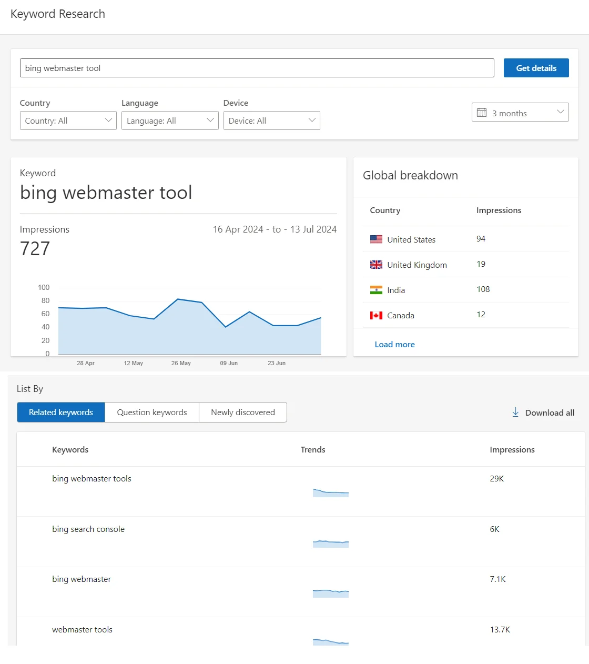
Task: Click United States country name
Action: tap(411, 240)
